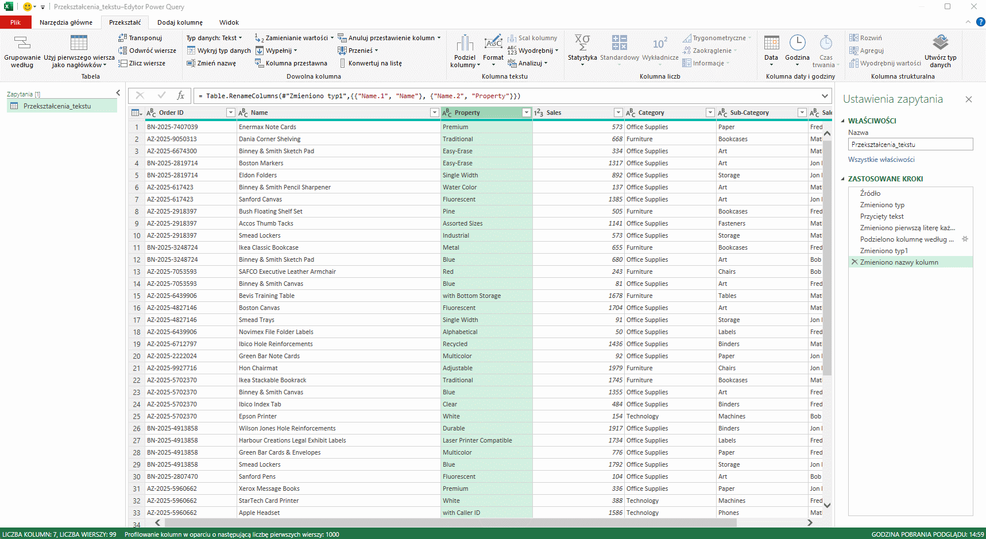Click Wykryj typ danych
Image resolution: width=986 pixels, height=539 pixels.
pyautogui.click(x=219, y=51)
